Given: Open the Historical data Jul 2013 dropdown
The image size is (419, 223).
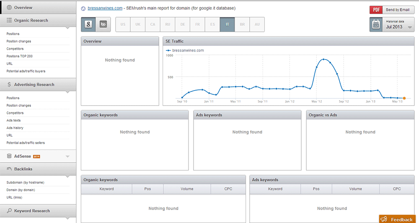Looking at the screenshot, I should pos(398,25).
